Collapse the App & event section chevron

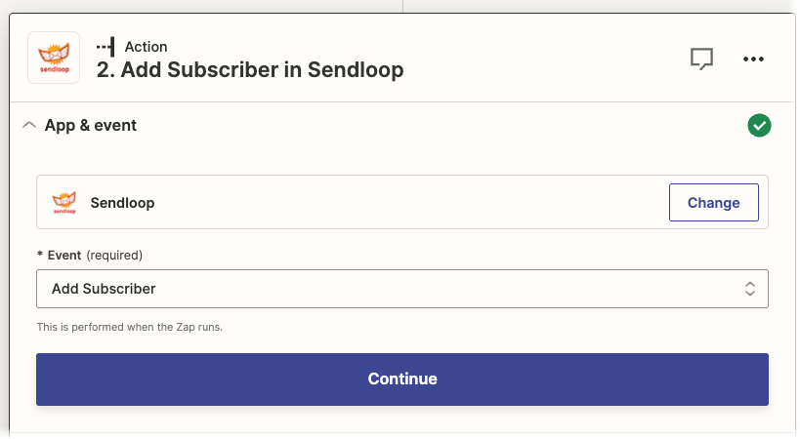(x=28, y=126)
